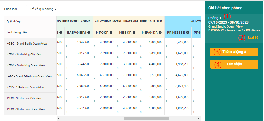Screen dimensions: 264x121
Task: Click the scrollbar right arrow
Action: (199, 119)
